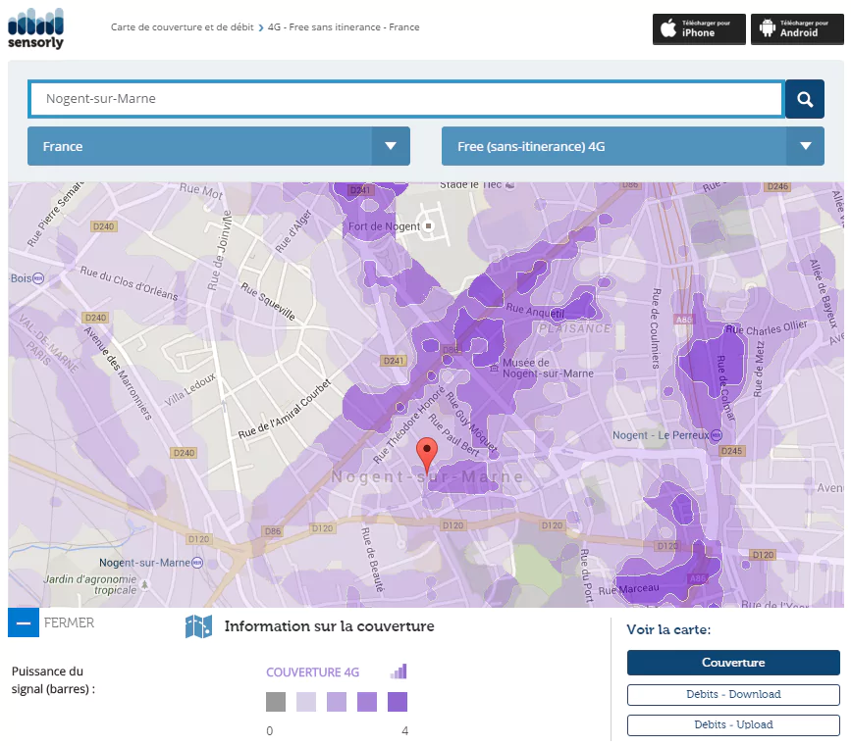The width and height of the screenshot is (851, 746).
Task: Click the gray zero-signal legend swatch
Action: click(276, 702)
